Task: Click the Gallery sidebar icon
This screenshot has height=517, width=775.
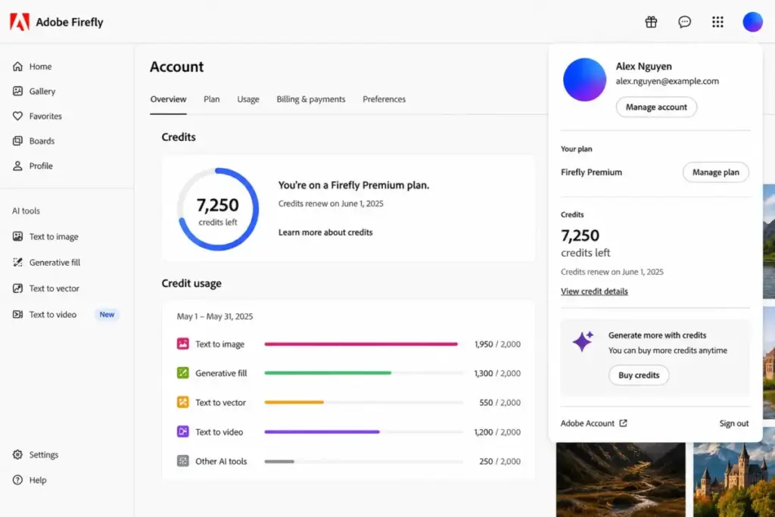Action: click(18, 91)
